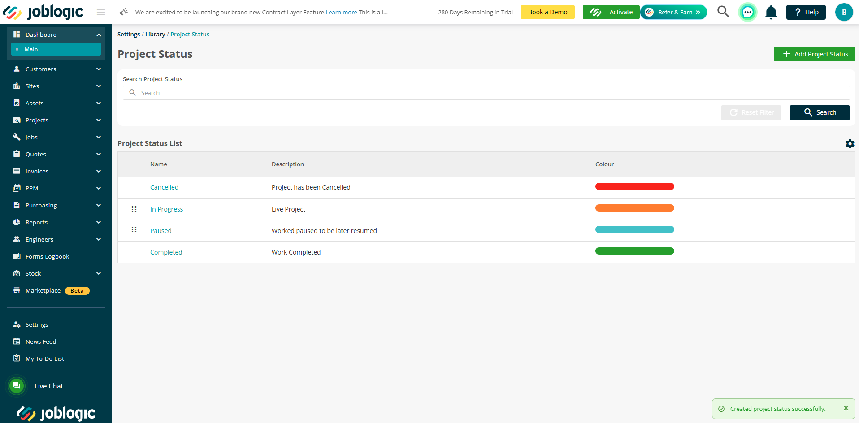Click the megaphone announcement icon
Image resolution: width=859 pixels, height=423 pixels.
124,12
